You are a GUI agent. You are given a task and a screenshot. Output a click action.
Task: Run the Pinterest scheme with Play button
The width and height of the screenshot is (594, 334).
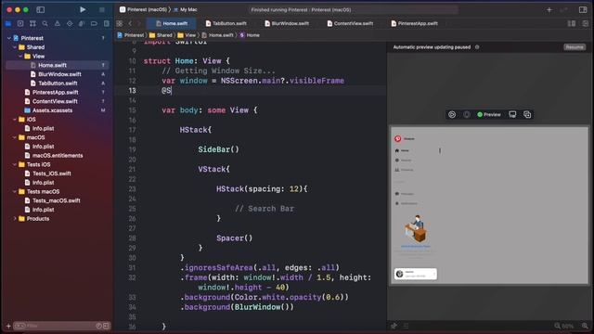click(x=83, y=9)
